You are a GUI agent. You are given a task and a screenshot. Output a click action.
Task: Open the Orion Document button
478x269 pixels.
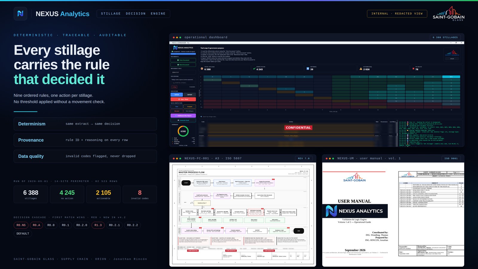tap(183, 60)
